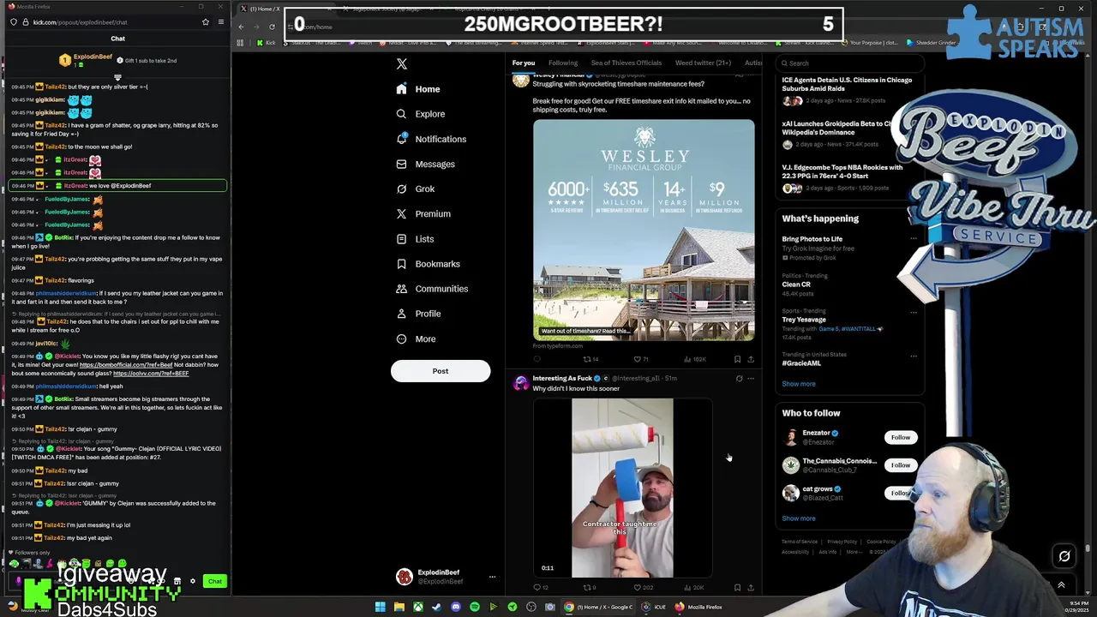Open Explore in X sidebar
This screenshot has height=617, width=1097.
[420, 114]
